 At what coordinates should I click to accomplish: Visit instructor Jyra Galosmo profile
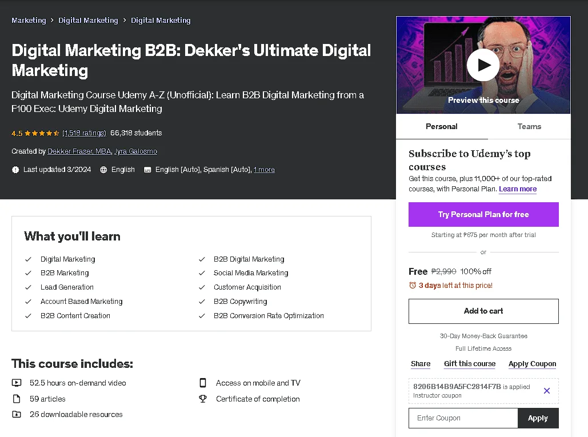pos(136,151)
